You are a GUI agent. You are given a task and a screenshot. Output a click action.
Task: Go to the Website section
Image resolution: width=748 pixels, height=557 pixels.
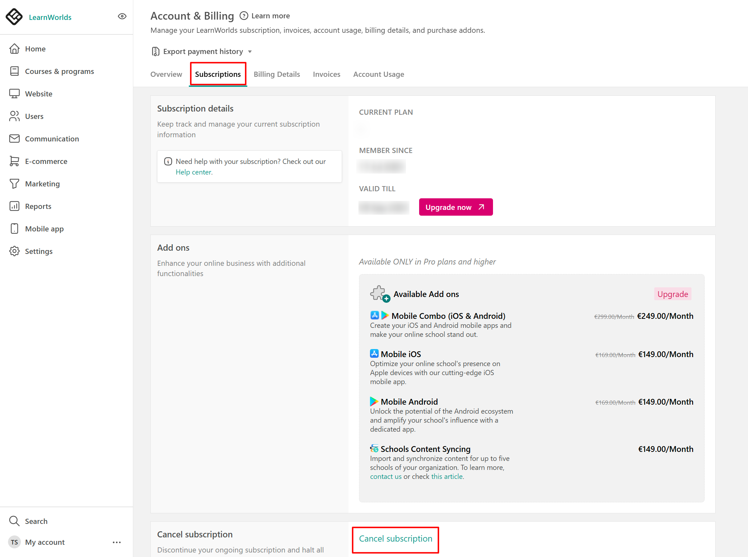pos(39,94)
